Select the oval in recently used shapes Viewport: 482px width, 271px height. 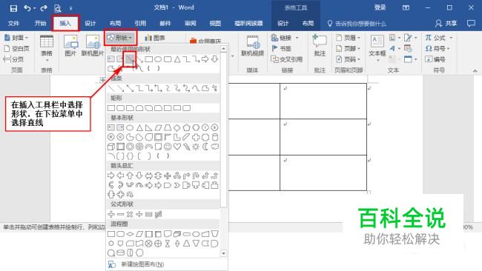[158, 59]
